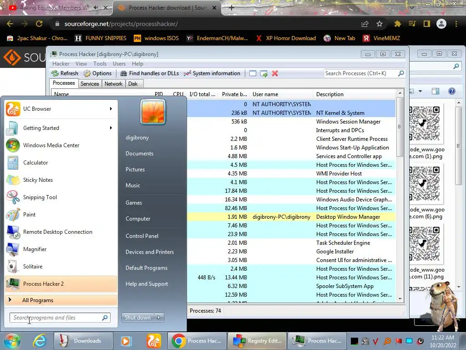Open Explorer help question mark icon
Viewport: 466px width, 350px height.
(452, 91)
